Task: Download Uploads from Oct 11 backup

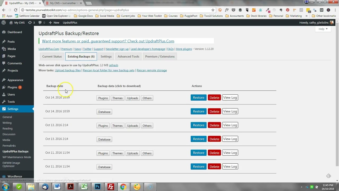Action: tap(132, 153)
